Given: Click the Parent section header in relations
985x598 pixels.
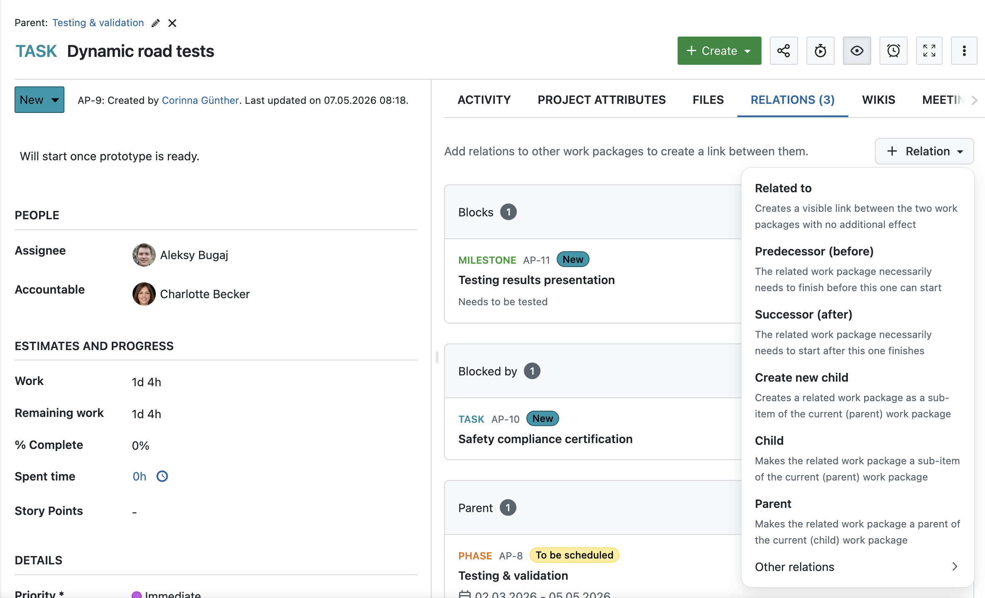Looking at the screenshot, I should click(593, 508).
